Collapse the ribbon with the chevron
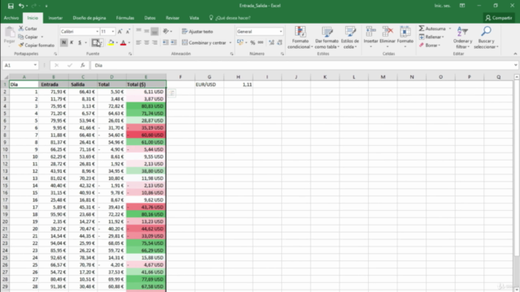The width and height of the screenshot is (520, 292). coord(515,54)
